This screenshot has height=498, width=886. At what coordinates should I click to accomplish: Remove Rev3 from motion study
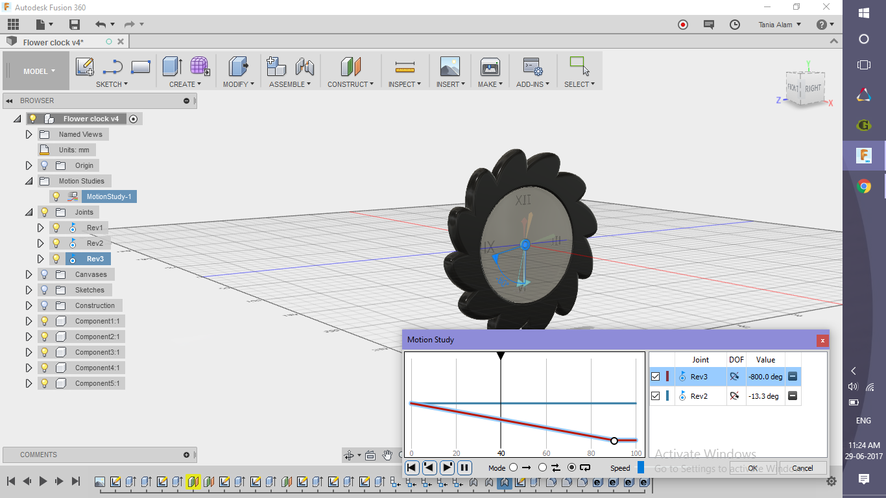click(793, 377)
